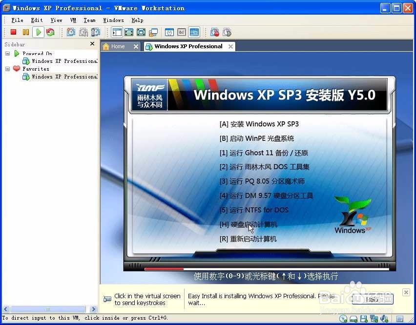
Task: Switch to the Home tab
Action: tap(121, 47)
